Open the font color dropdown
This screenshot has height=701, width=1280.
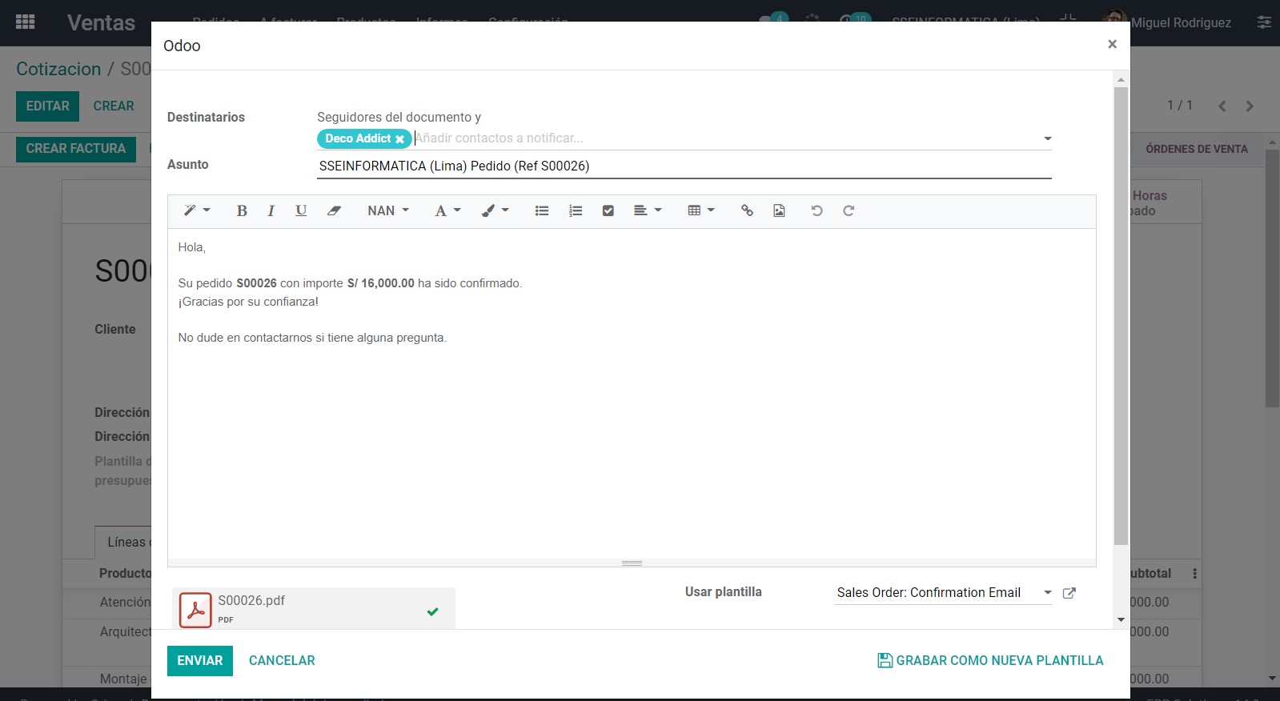click(447, 210)
